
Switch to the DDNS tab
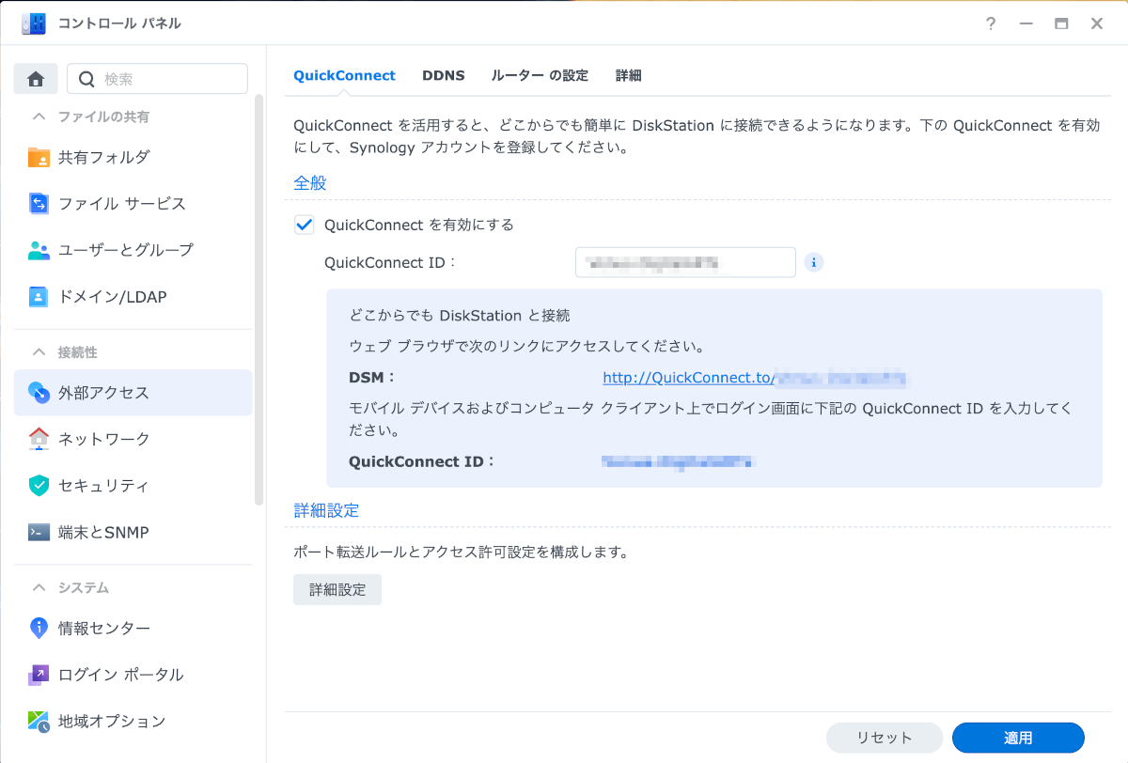pyautogui.click(x=444, y=76)
